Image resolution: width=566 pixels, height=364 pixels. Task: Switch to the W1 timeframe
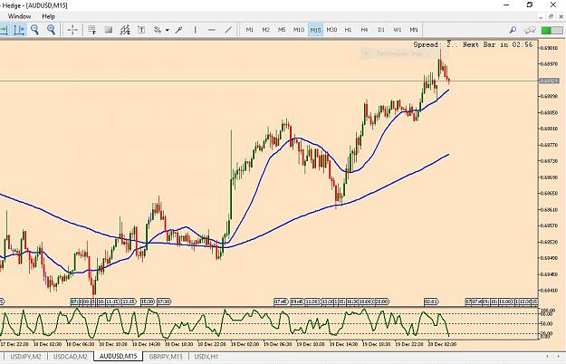pyautogui.click(x=398, y=30)
